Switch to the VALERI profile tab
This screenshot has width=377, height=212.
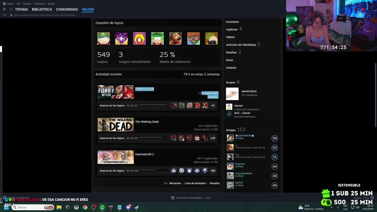coord(88,9)
